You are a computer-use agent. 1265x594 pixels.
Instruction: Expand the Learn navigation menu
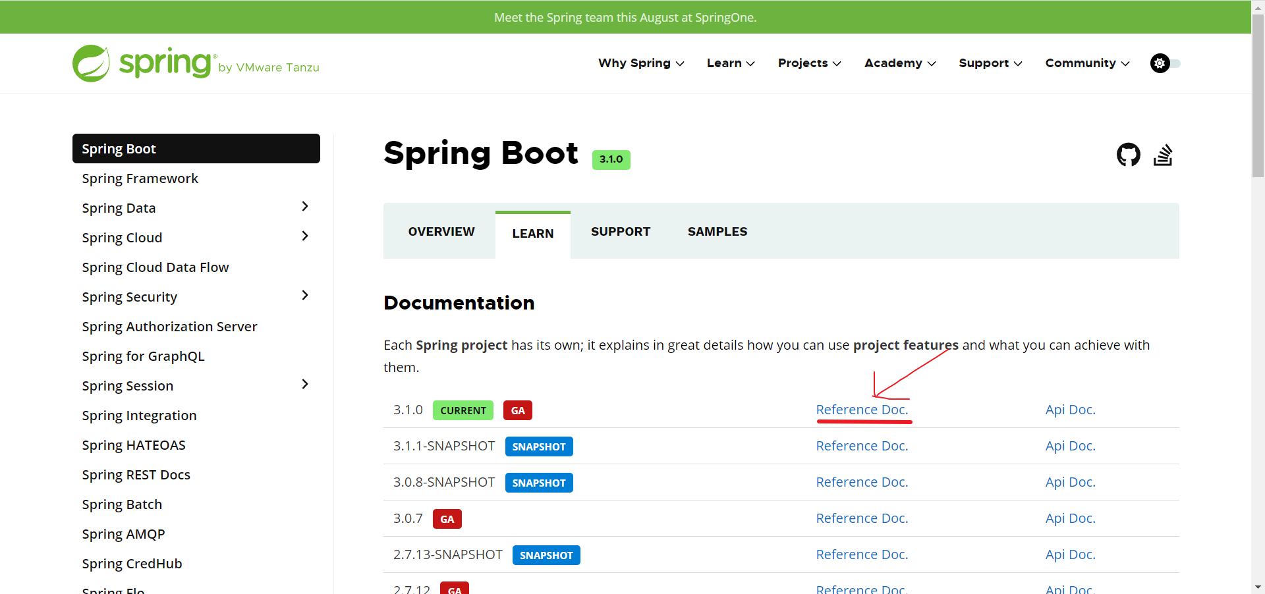pos(731,63)
